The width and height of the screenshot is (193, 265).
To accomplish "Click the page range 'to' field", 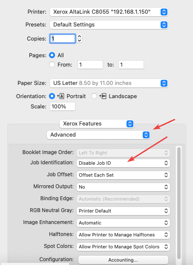I will coord(131,65).
